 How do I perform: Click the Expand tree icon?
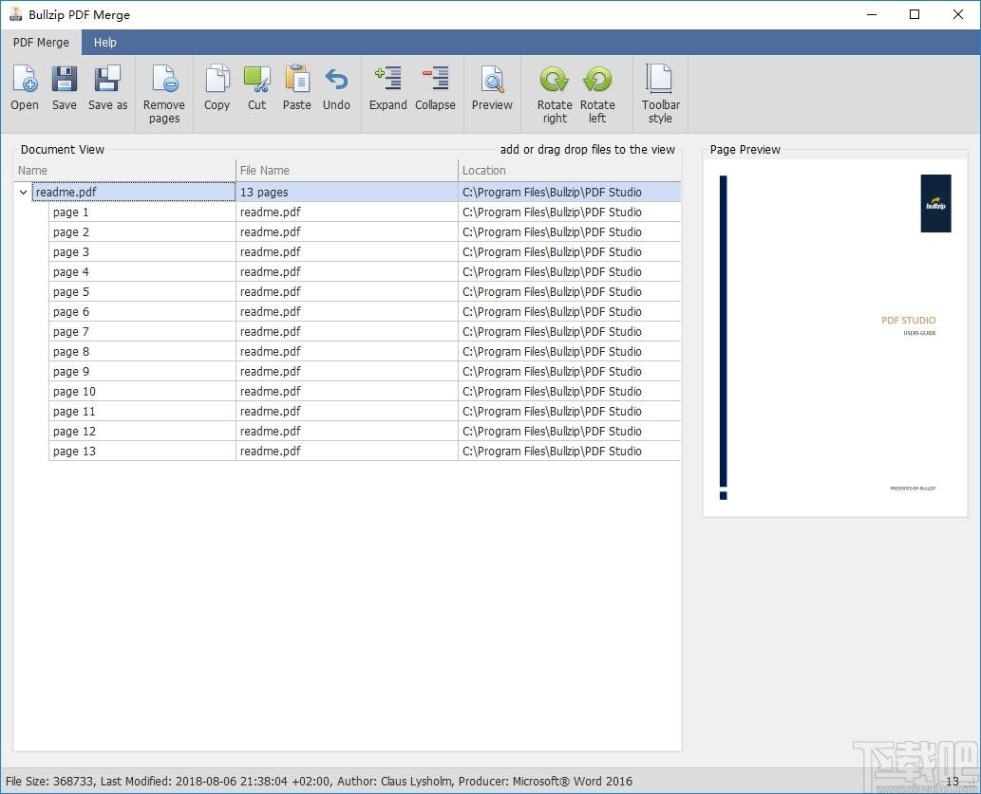pos(387,79)
